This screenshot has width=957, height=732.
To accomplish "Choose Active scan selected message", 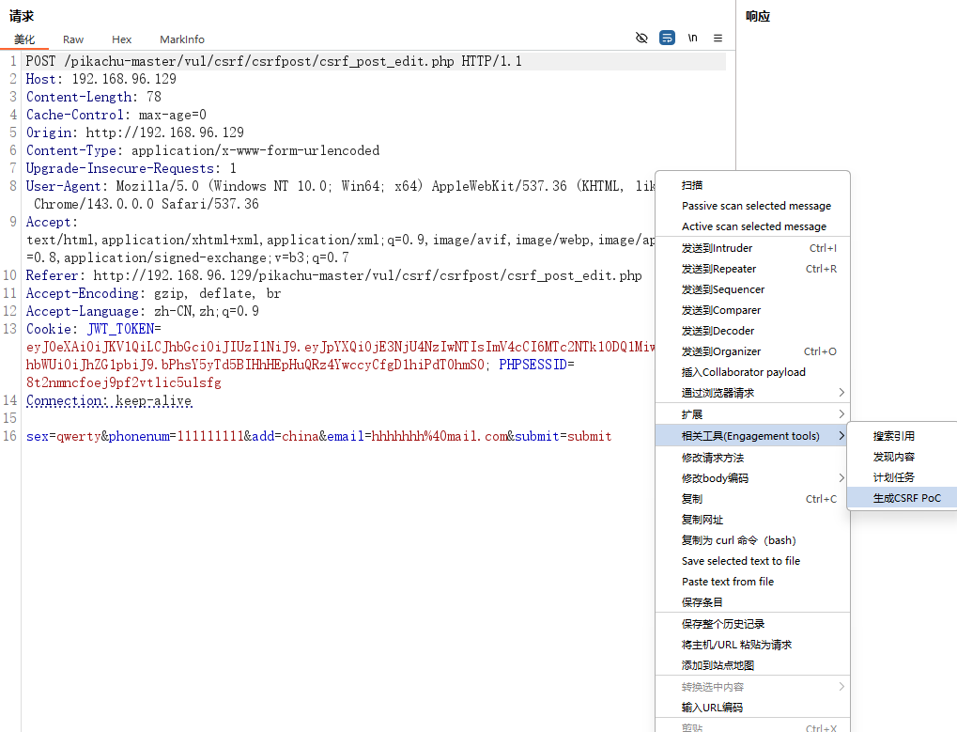I will 754,226.
